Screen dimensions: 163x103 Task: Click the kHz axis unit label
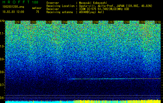pyautogui.click(x=2, y=21)
